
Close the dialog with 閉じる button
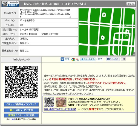tap(131, 4)
